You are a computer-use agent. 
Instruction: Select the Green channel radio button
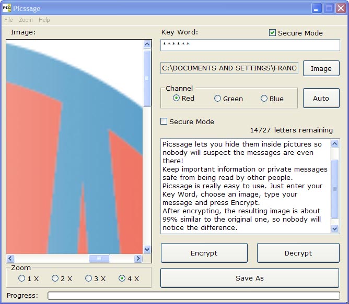click(x=217, y=99)
